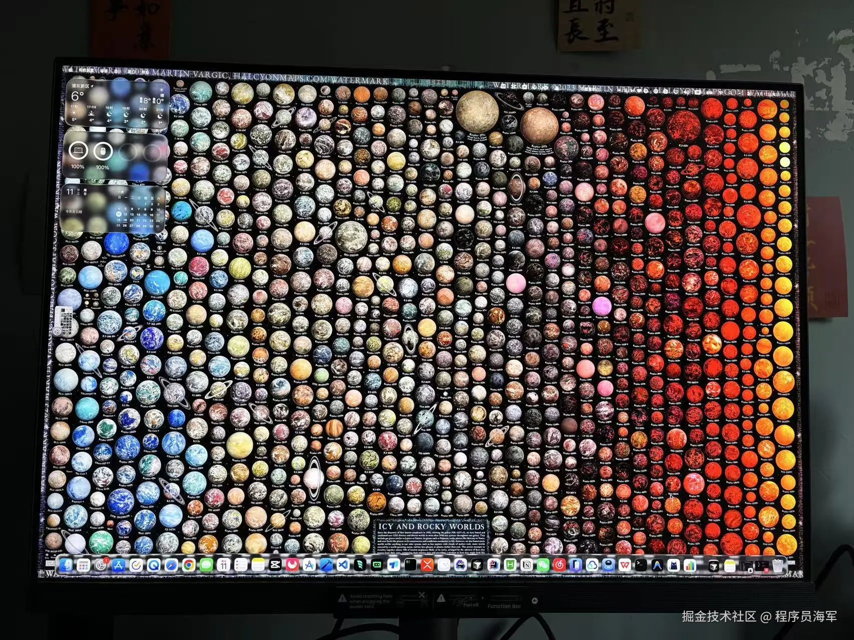Open WPS Office in the Dock
Image resolution: width=854 pixels, height=640 pixels.
pyautogui.click(x=625, y=565)
